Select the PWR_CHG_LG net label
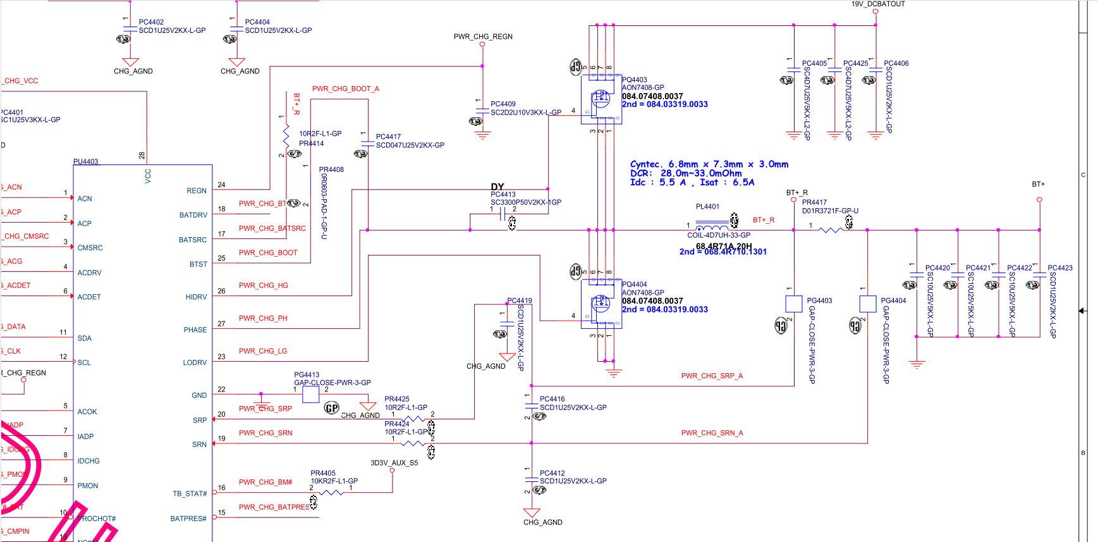1098x542 pixels. coord(263,352)
